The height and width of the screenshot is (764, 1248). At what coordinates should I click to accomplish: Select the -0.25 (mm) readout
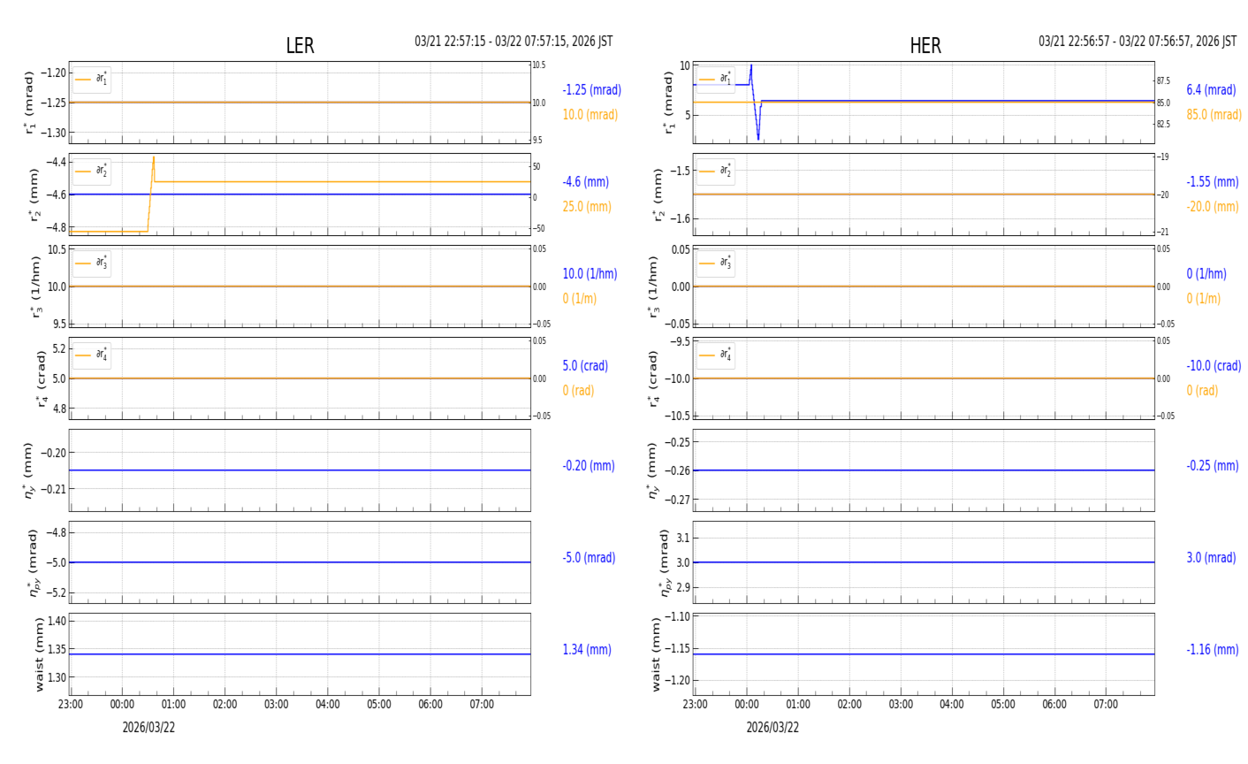click(x=1213, y=465)
